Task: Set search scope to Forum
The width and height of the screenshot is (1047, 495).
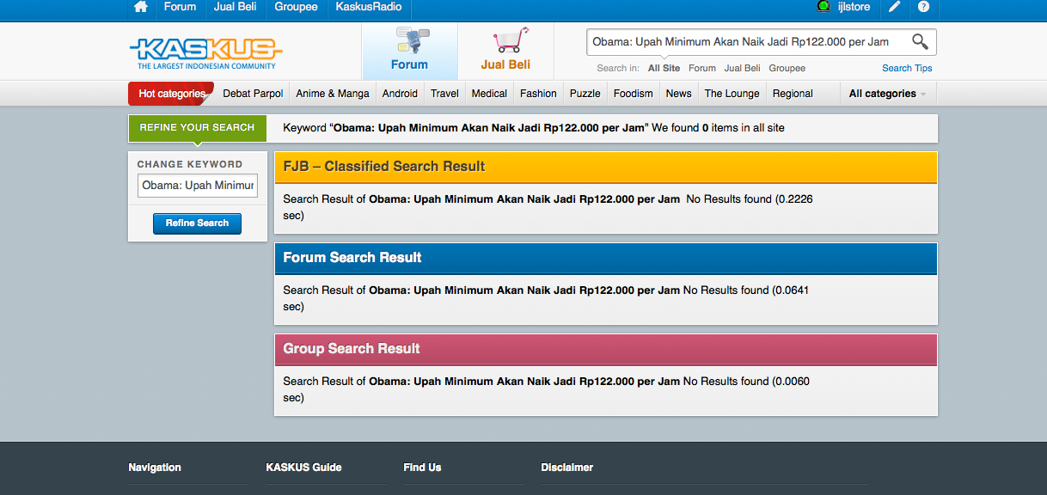Action: coord(702,68)
